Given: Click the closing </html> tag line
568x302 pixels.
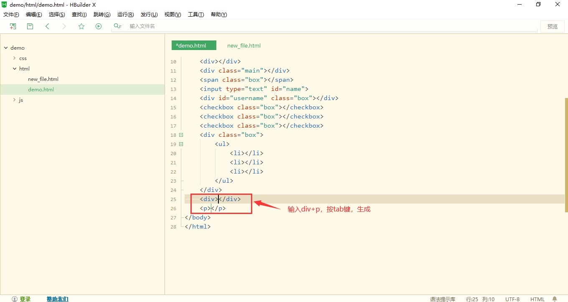Looking at the screenshot, I should click(x=198, y=226).
